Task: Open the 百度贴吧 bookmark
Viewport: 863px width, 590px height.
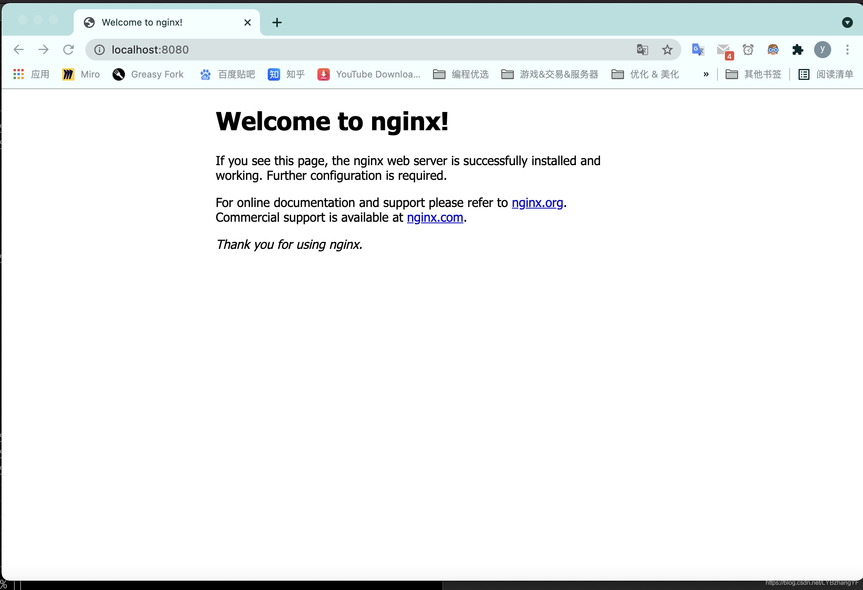Action: tap(227, 74)
